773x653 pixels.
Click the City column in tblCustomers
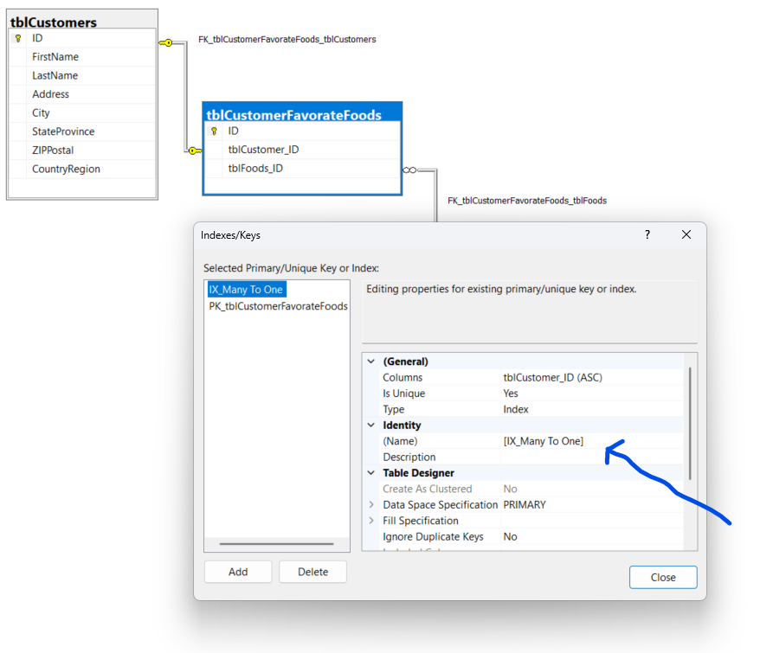82,113
